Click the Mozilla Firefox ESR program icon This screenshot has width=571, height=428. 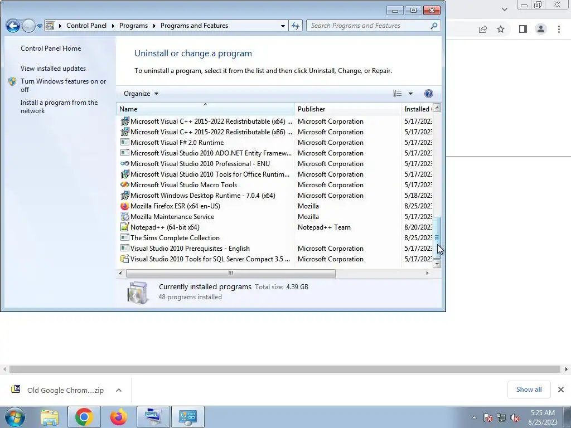coord(124,206)
